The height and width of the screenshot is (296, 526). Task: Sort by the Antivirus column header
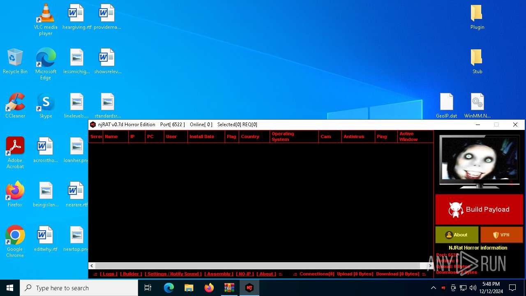358,136
